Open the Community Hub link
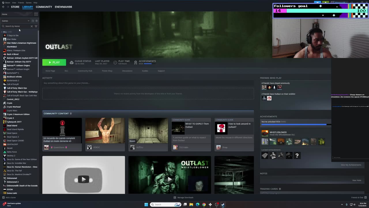The width and height of the screenshot is (369, 208). (x=85, y=71)
